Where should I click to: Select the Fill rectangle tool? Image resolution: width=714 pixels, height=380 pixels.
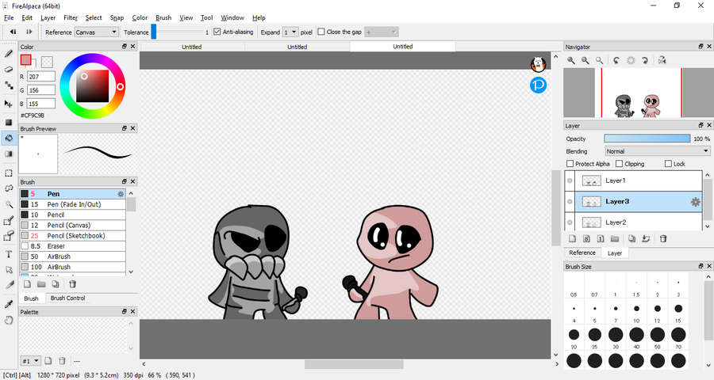tap(9, 122)
